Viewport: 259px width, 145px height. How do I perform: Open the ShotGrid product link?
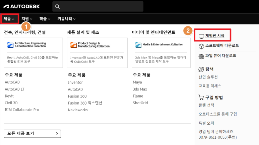click(x=140, y=103)
